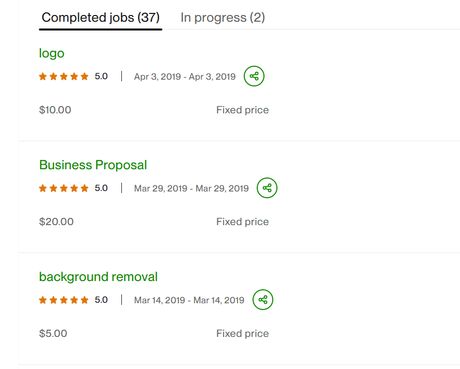Click Fixed price on the Business Proposal job
Image resolution: width=460 pixels, height=369 pixels.
tap(243, 222)
